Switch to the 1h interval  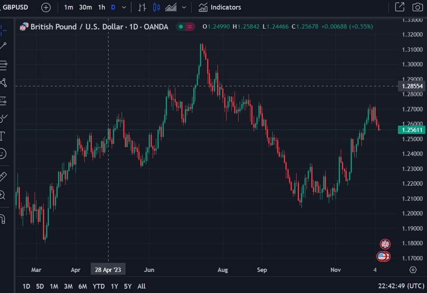102,7
